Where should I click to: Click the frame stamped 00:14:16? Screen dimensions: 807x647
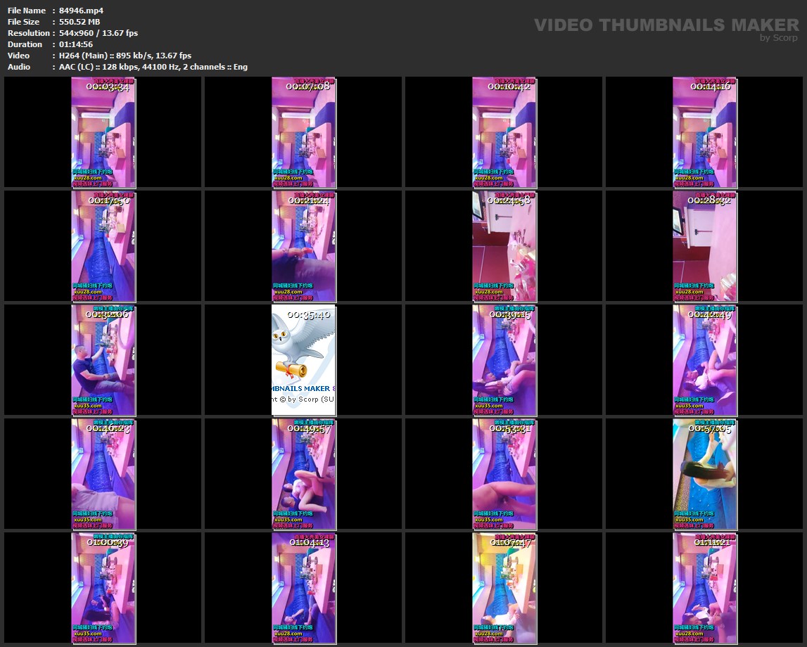pyautogui.click(x=704, y=132)
